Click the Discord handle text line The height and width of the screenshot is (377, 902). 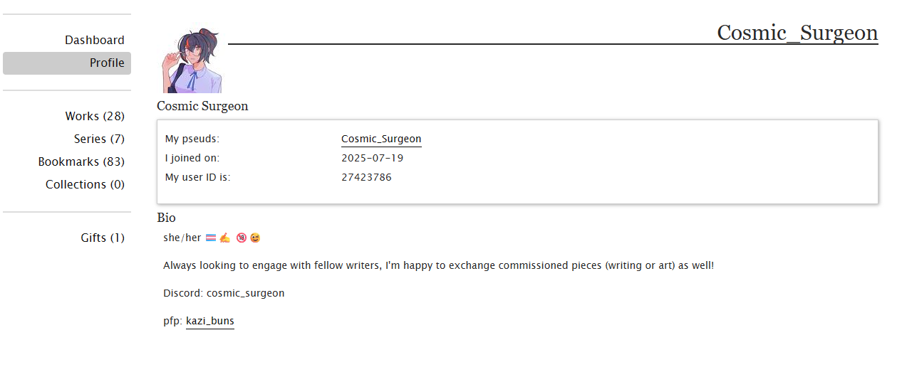coord(224,293)
